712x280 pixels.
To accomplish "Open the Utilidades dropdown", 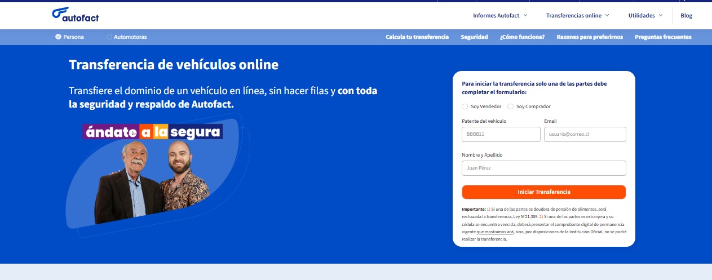I will 645,16.
